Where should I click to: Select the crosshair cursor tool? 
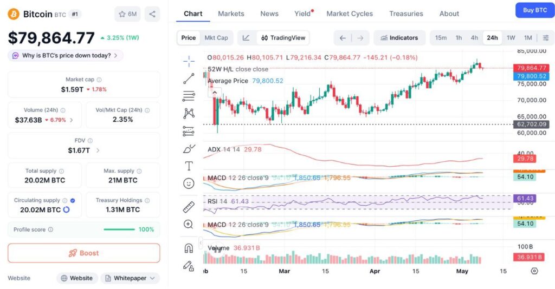[x=189, y=62]
